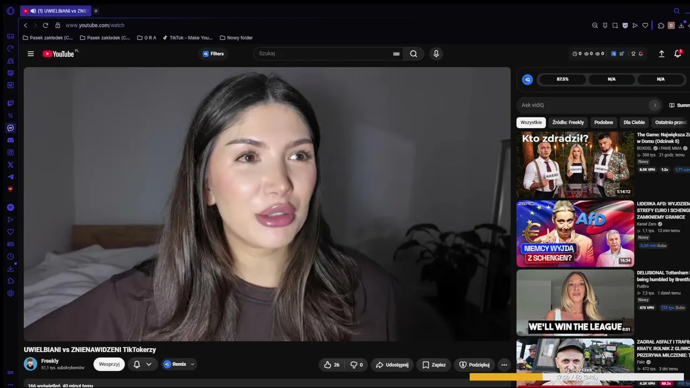
Task: Select the Źródło: Freekly filter chip
Action: pos(568,122)
